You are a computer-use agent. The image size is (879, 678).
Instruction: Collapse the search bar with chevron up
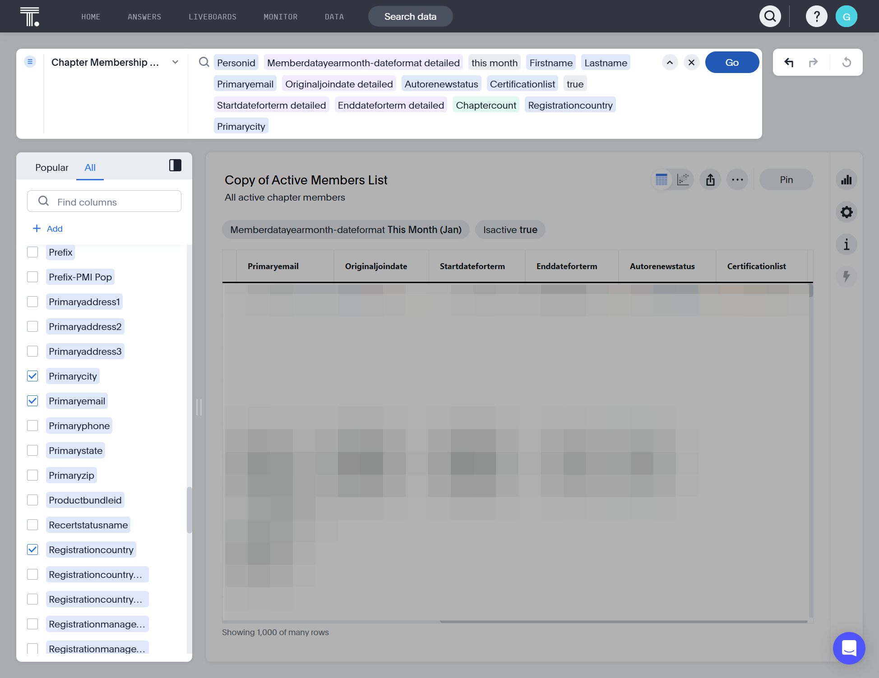[x=670, y=62]
